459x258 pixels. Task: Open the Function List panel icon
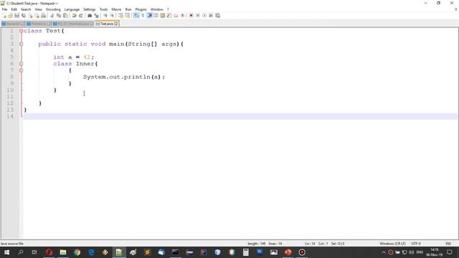[x=169, y=16]
